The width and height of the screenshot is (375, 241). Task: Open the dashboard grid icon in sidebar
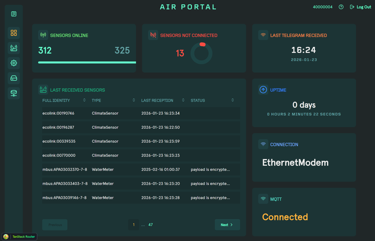click(14, 33)
